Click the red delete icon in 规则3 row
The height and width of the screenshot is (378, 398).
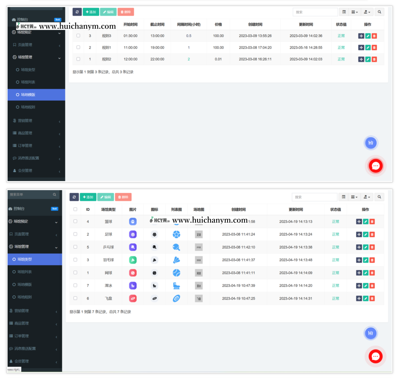pyautogui.click(x=374, y=36)
